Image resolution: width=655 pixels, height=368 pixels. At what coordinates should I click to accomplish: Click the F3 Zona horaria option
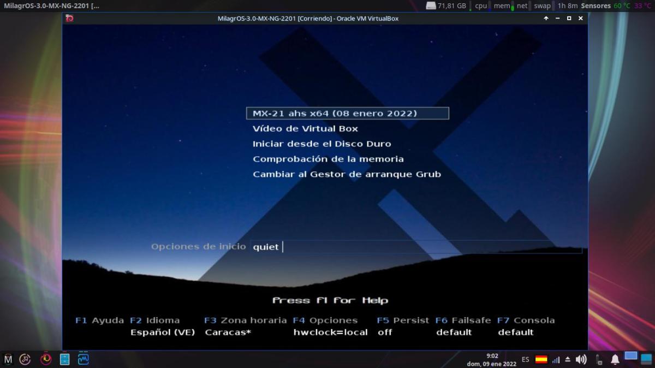tap(245, 320)
